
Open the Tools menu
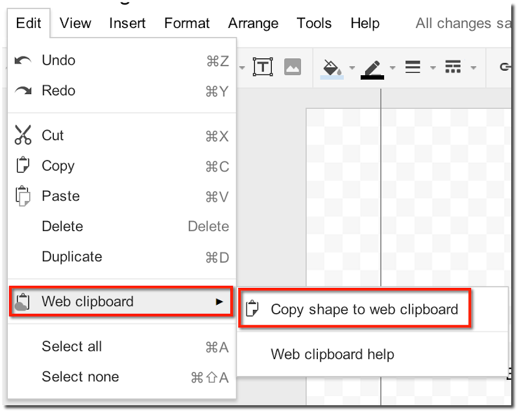point(314,23)
